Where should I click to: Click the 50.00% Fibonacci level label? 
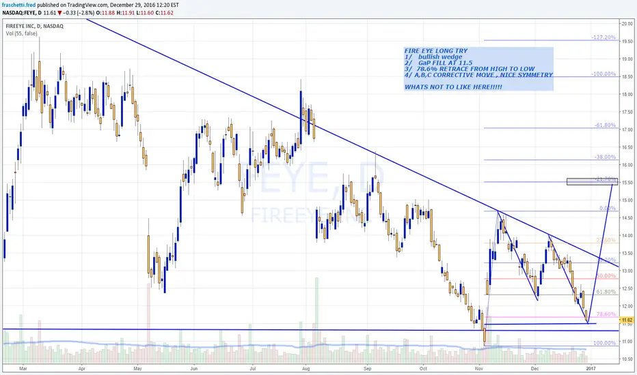coord(606,276)
